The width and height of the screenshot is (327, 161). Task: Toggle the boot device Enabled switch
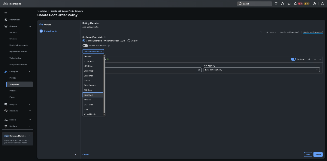[x=293, y=59]
